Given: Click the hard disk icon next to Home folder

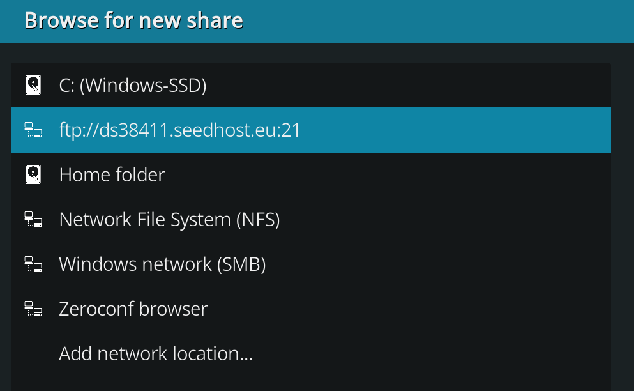Looking at the screenshot, I should click(33, 174).
